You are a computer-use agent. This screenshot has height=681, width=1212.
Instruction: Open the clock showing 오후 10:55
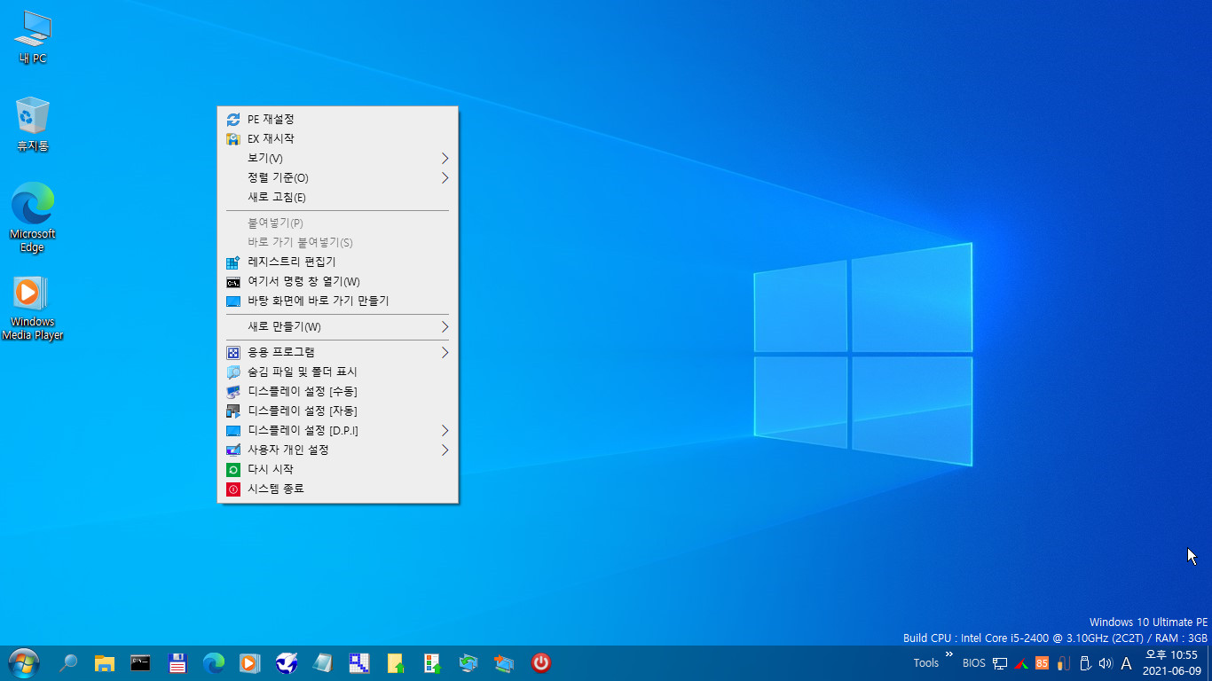(x=1171, y=662)
